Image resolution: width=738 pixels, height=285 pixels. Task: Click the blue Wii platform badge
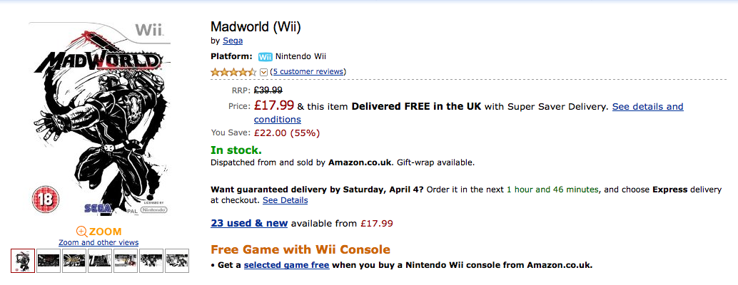tap(266, 57)
